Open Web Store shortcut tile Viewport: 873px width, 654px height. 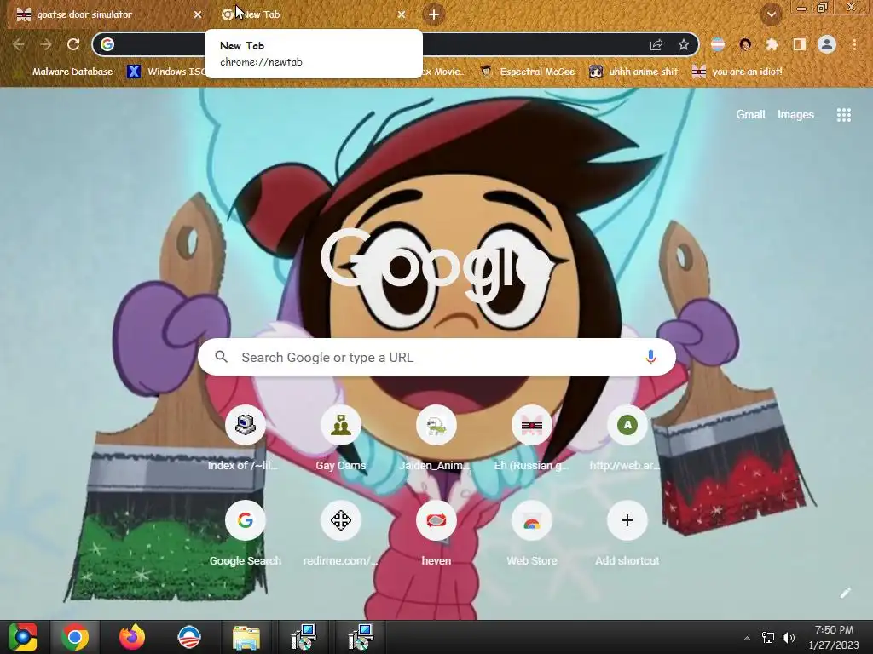tap(532, 533)
